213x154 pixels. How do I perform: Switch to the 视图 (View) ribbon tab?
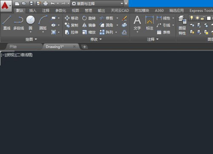(x=75, y=11)
